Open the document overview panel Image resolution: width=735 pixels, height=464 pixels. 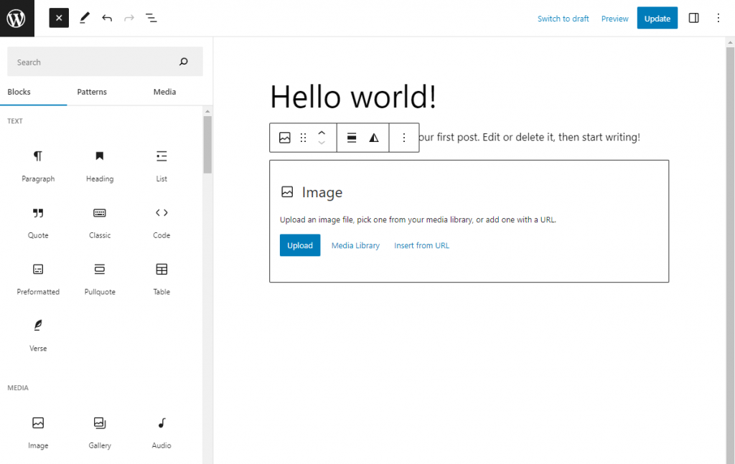click(151, 18)
